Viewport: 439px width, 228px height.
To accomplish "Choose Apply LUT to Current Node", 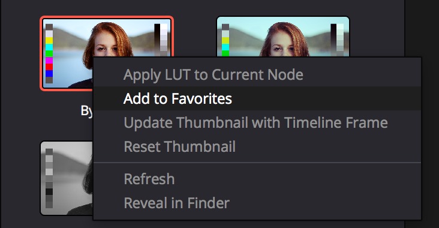I will click(213, 75).
